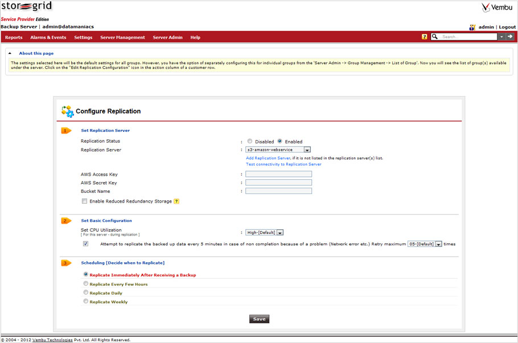The width and height of the screenshot is (518, 343).
Task: Click the admin user icon
Action: [x=472, y=27]
